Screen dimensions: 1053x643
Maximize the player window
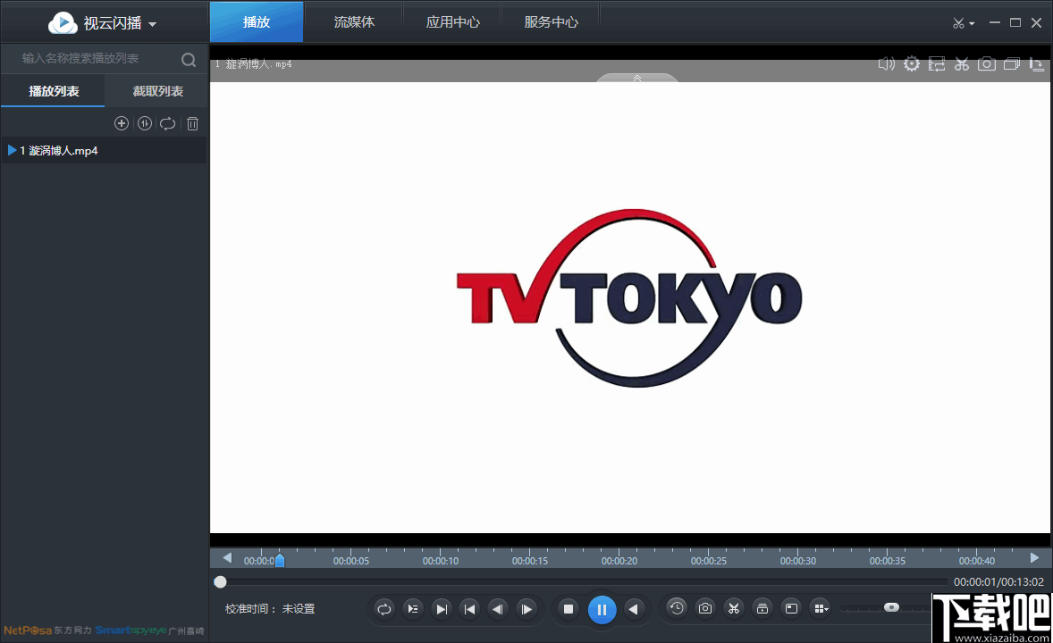tap(1015, 23)
